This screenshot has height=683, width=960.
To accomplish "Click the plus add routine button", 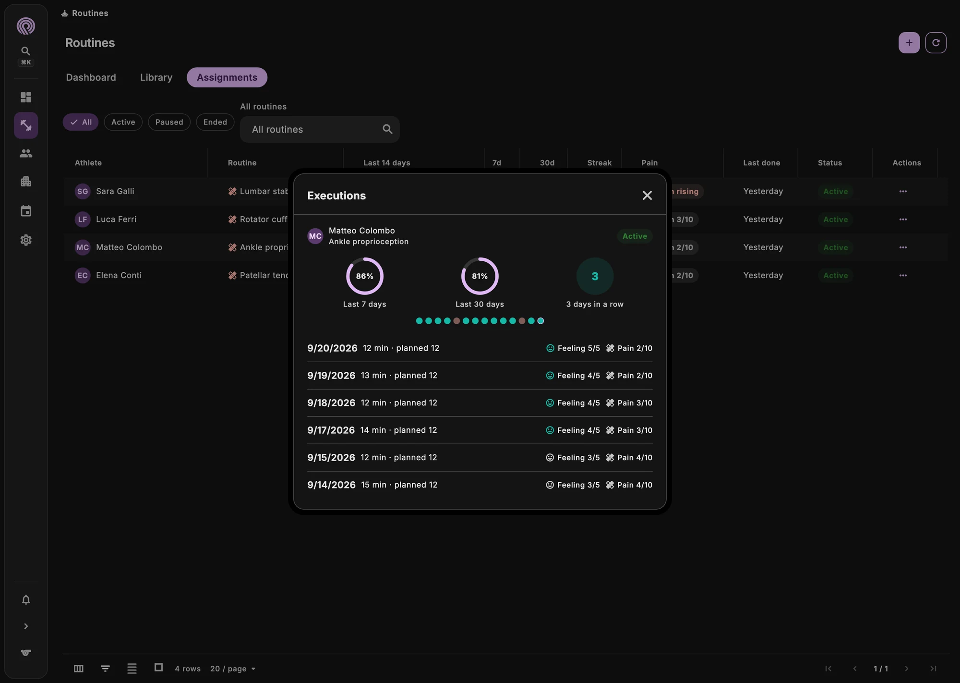I will tap(909, 43).
